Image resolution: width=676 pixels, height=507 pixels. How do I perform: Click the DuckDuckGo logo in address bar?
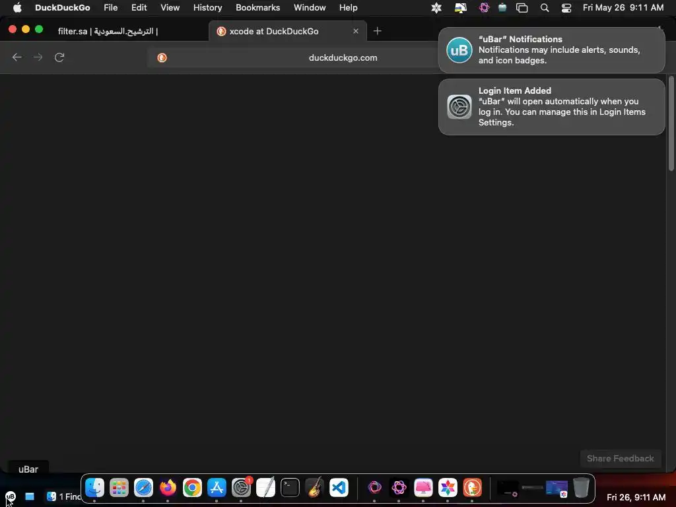tap(162, 58)
